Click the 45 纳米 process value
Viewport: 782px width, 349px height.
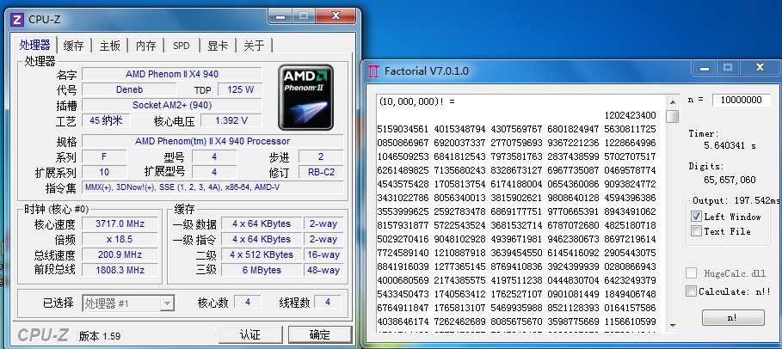(106, 120)
